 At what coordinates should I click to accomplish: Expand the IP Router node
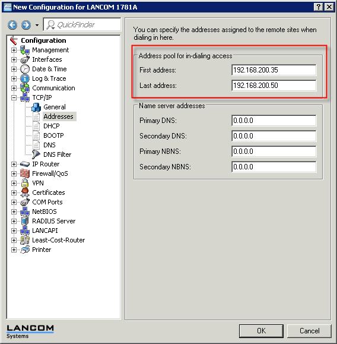(x=14, y=165)
